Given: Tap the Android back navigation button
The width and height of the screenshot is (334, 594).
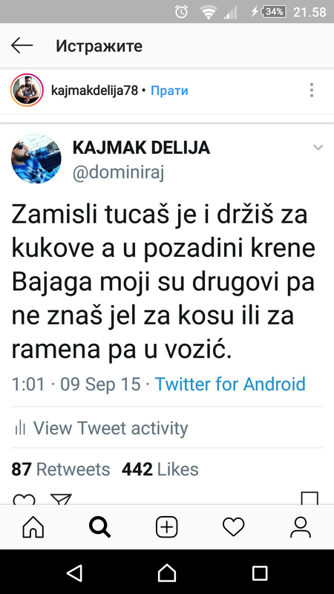Looking at the screenshot, I should [74, 572].
